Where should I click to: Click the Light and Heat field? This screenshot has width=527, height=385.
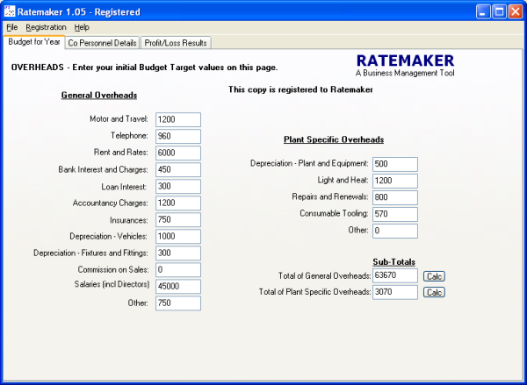pos(394,181)
